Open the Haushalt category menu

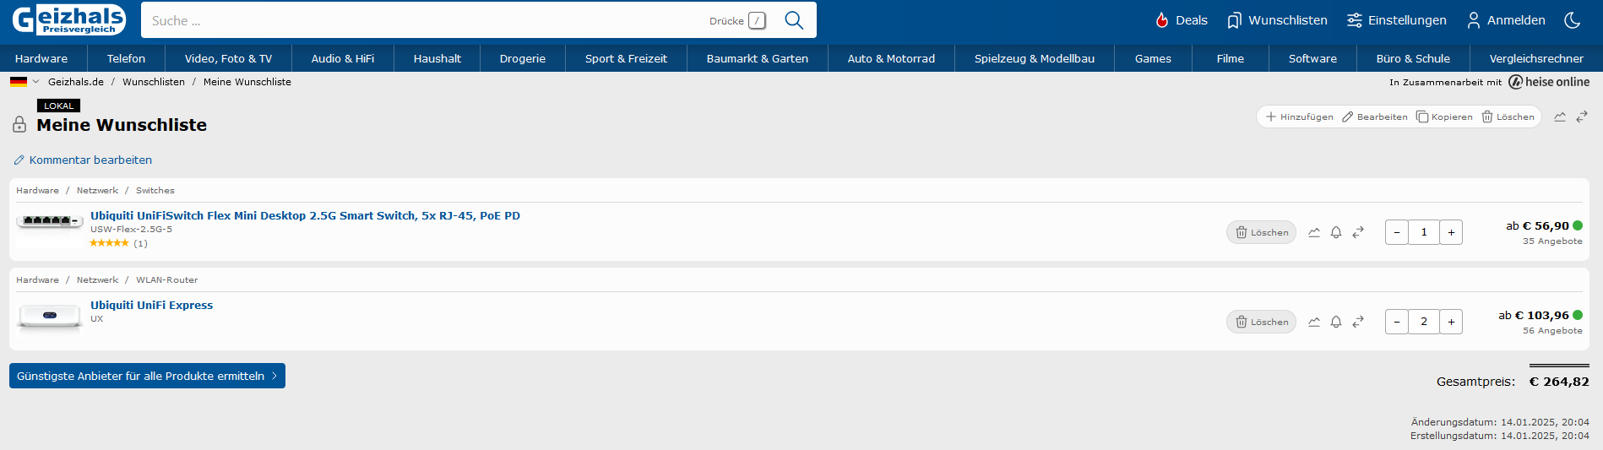(x=437, y=58)
